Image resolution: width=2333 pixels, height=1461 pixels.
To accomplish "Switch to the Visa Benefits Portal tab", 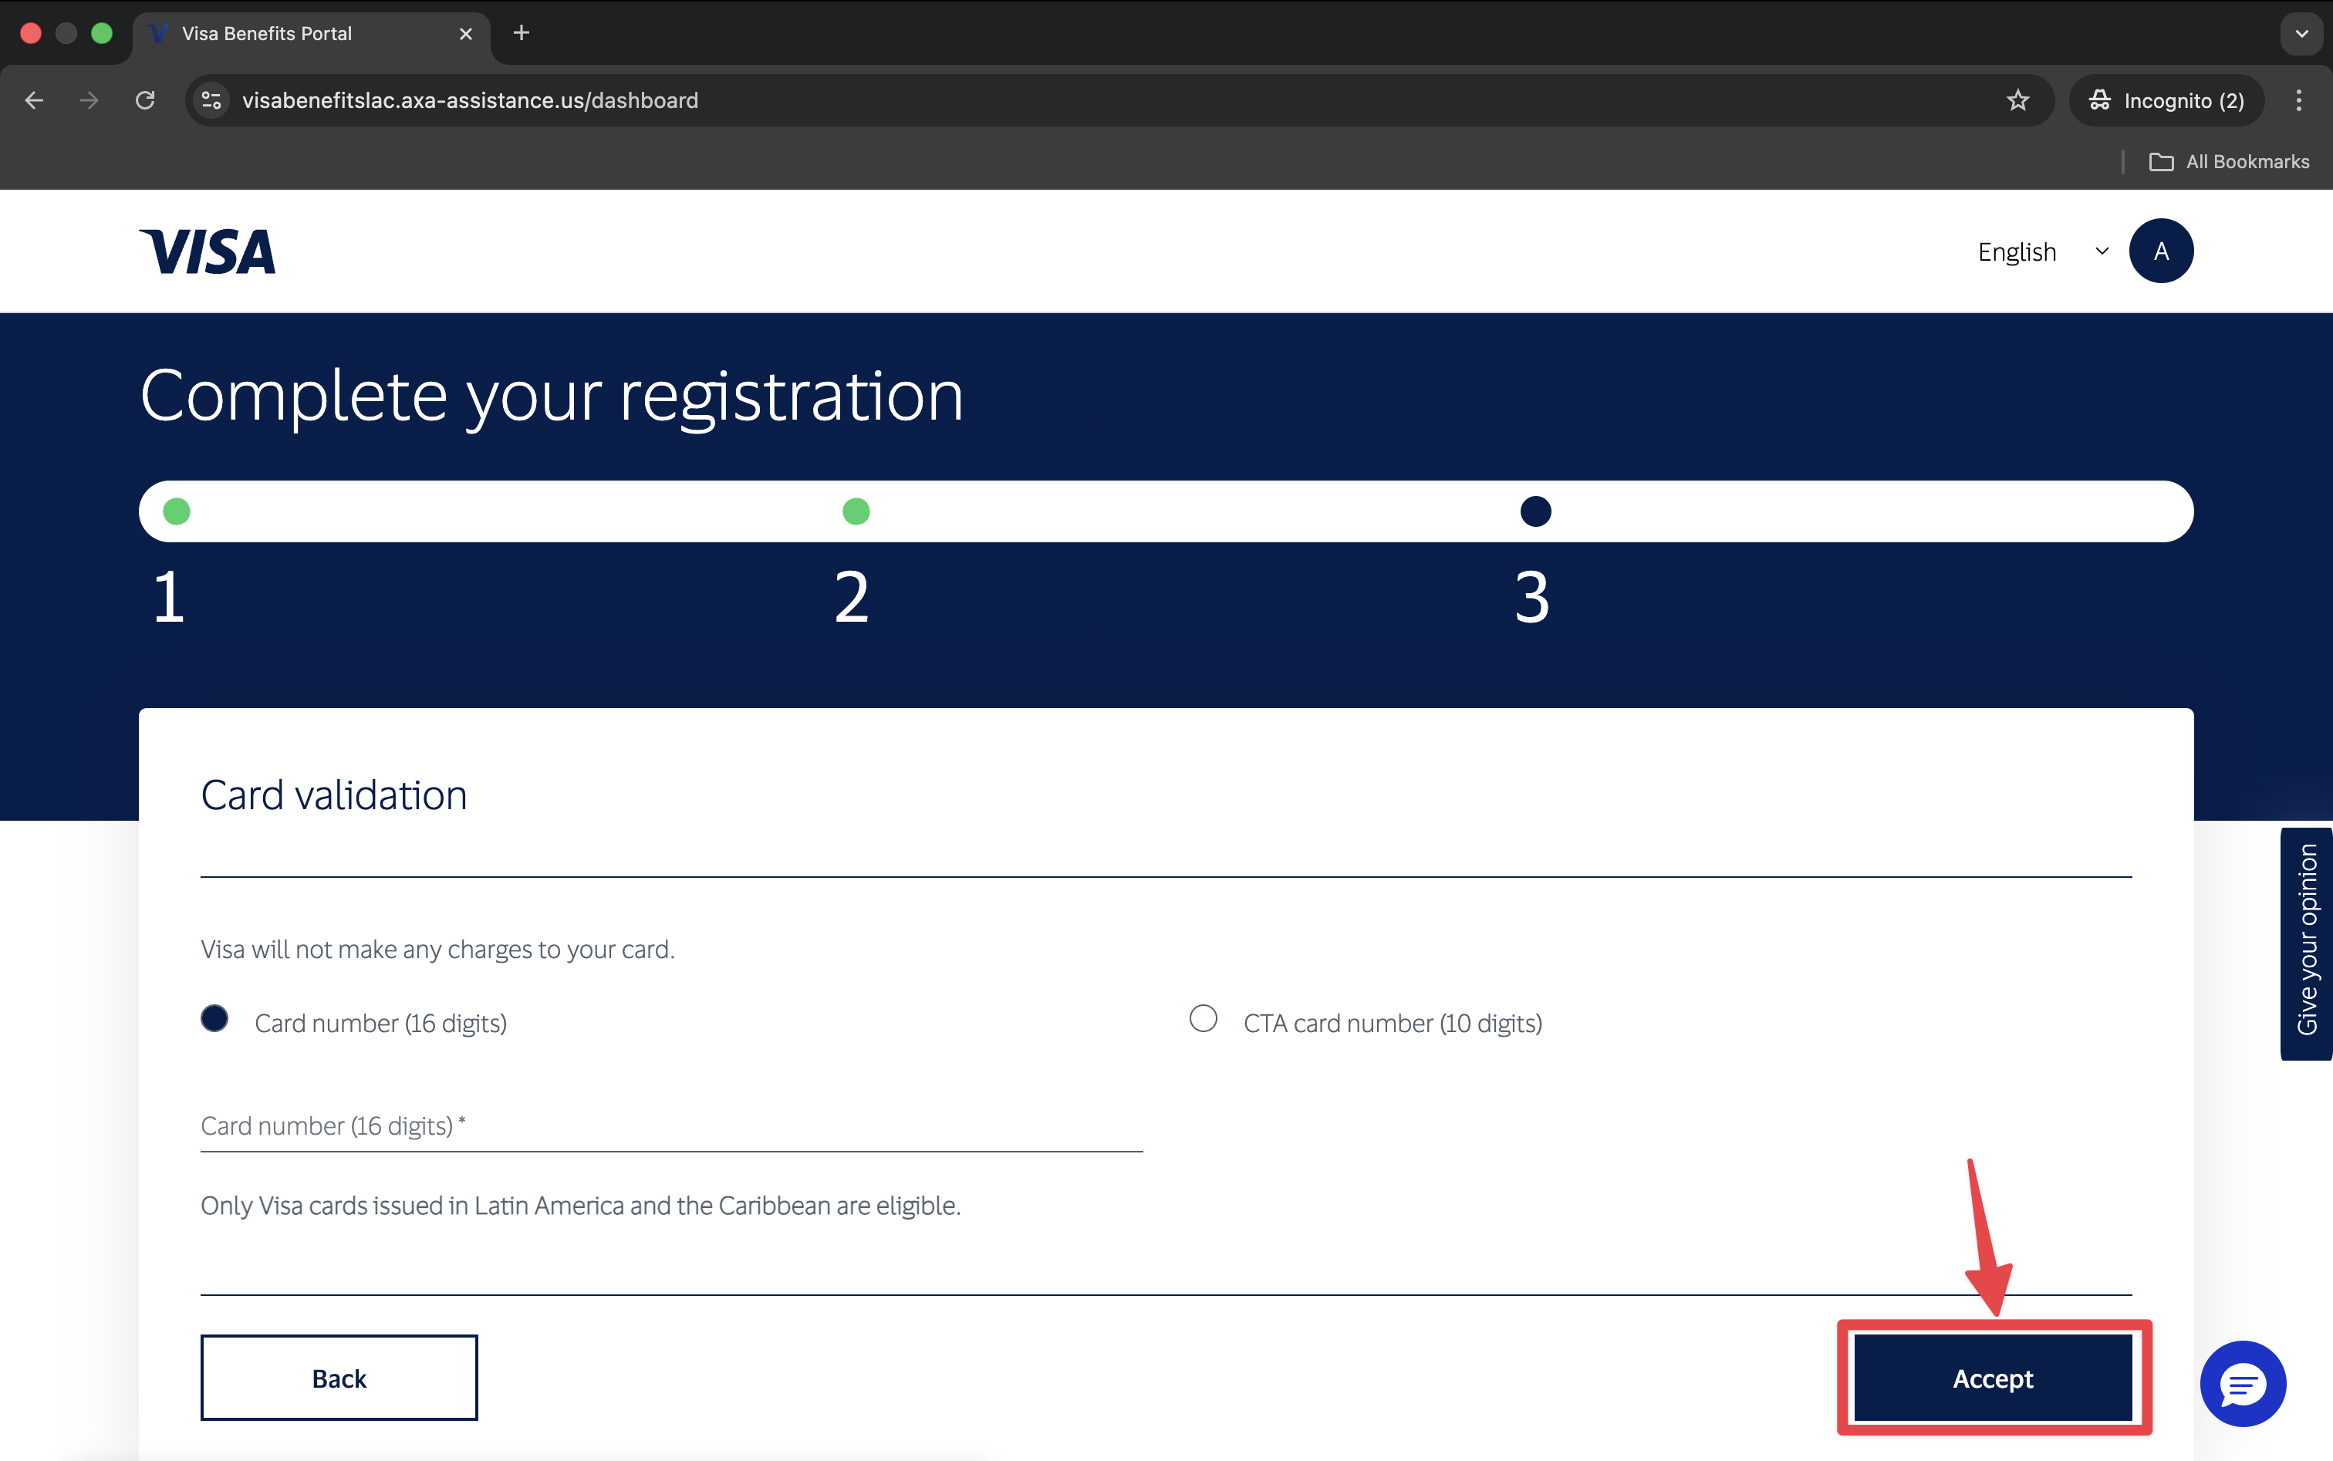I will click(311, 34).
